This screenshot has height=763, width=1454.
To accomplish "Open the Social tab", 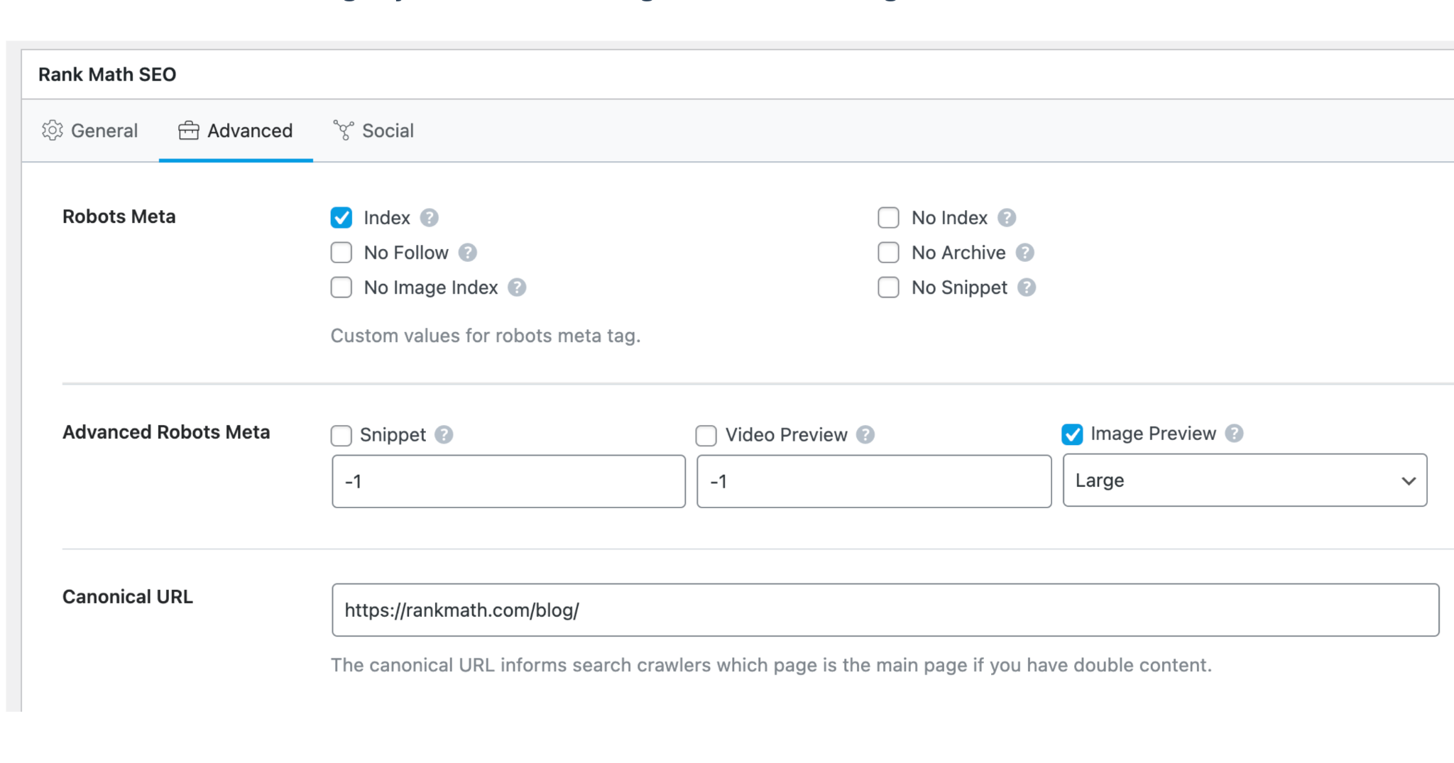I will pyautogui.click(x=373, y=131).
